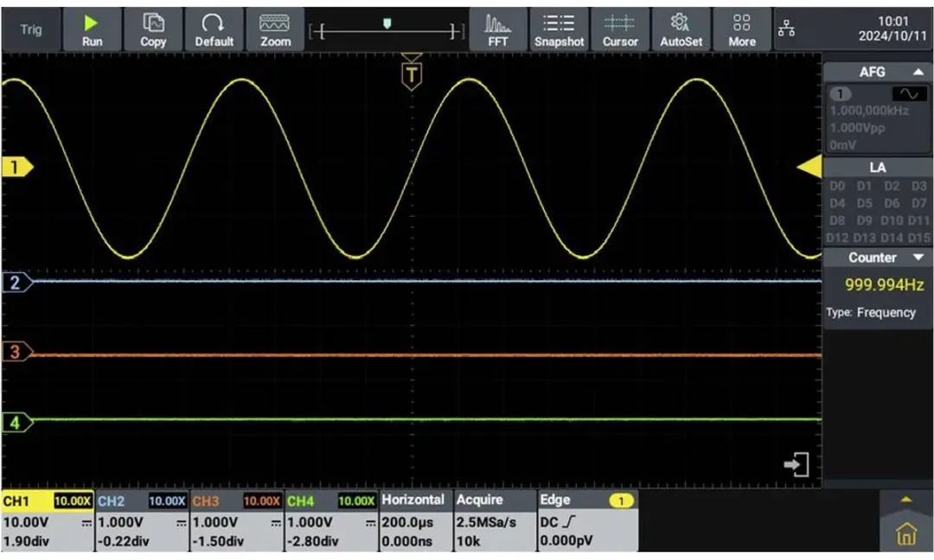Enable the Cursor measurement tool
The width and height of the screenshot is (934, 560).
(x=620, y=29)
